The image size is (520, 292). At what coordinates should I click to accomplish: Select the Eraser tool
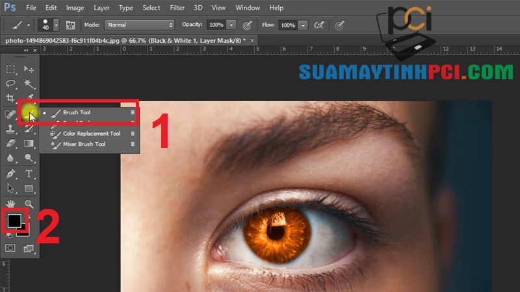pos(10,143)
